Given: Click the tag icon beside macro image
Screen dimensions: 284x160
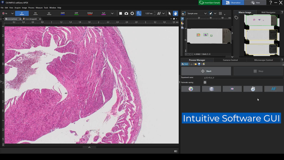Looking at the screenshot, I should coord(236,18).
